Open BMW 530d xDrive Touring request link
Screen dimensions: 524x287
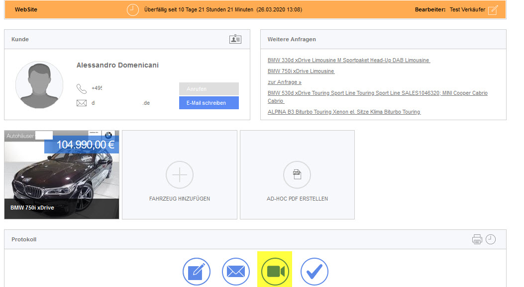coord(378,97)
